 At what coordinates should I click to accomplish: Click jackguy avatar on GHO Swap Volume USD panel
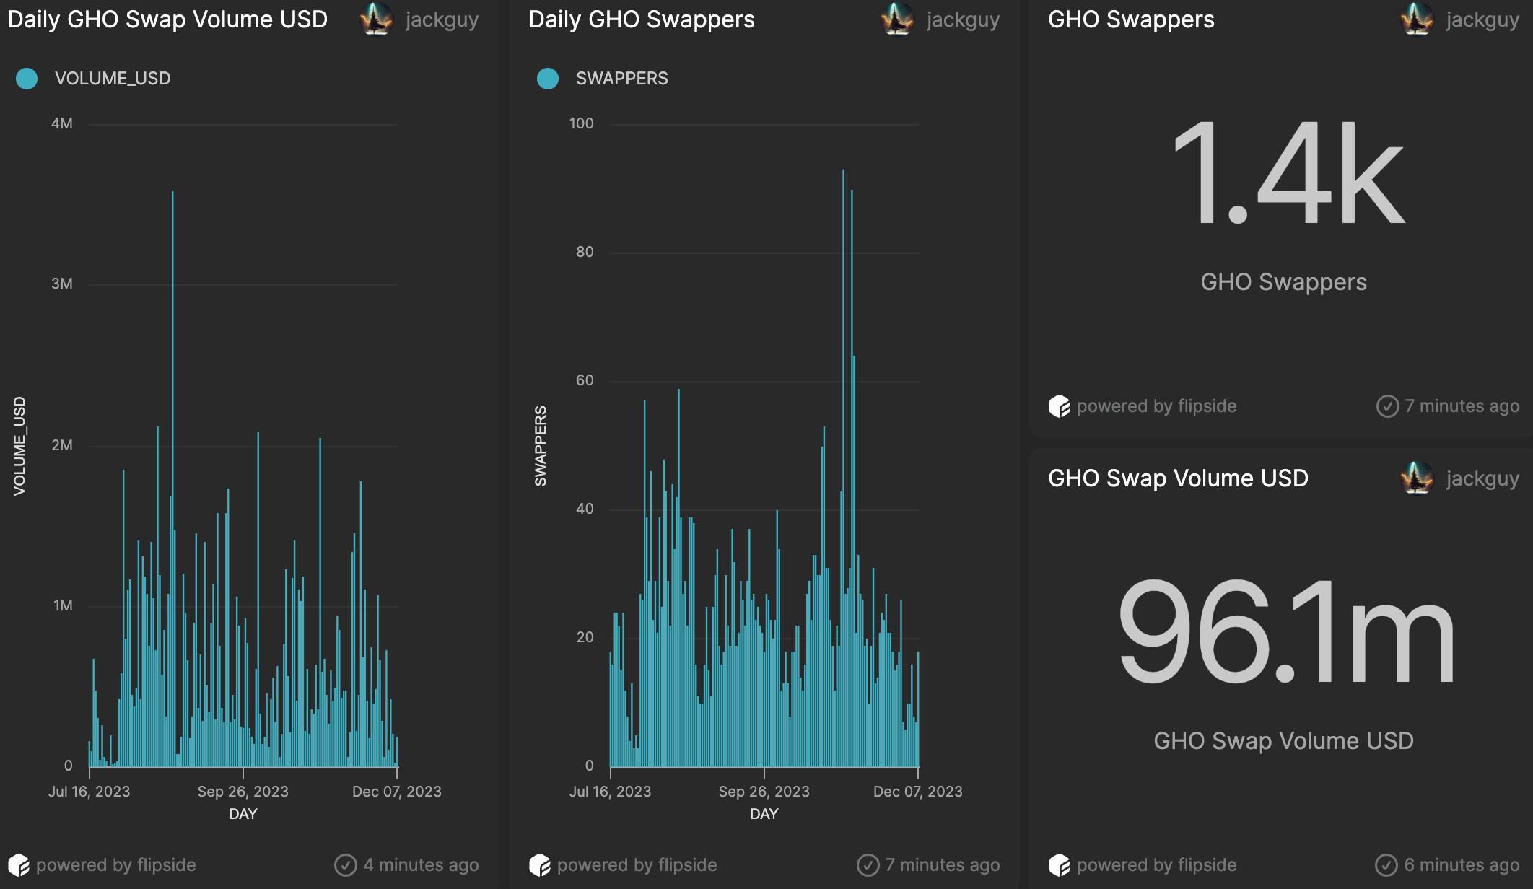point(1417,478)
